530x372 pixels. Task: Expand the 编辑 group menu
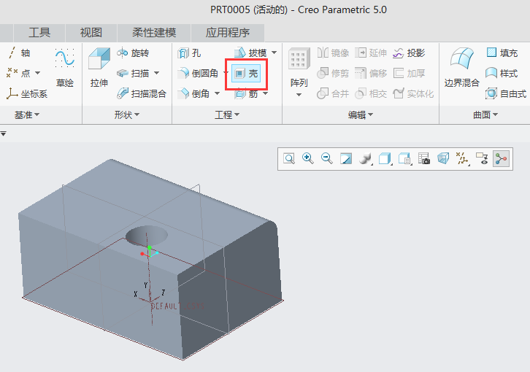[361, 115]
